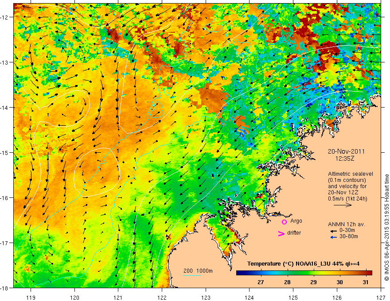Click the black 0-30m arrow legend symbol
This screenshot has height=301, width=390.
(x=333, y=231)
